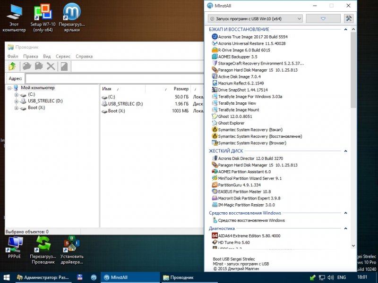Open Acronis Disk Director 12.0 Build 3270

click(247, 158)
